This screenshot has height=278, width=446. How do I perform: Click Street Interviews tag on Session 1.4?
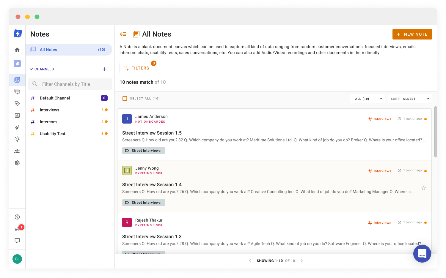coord(144,203)
